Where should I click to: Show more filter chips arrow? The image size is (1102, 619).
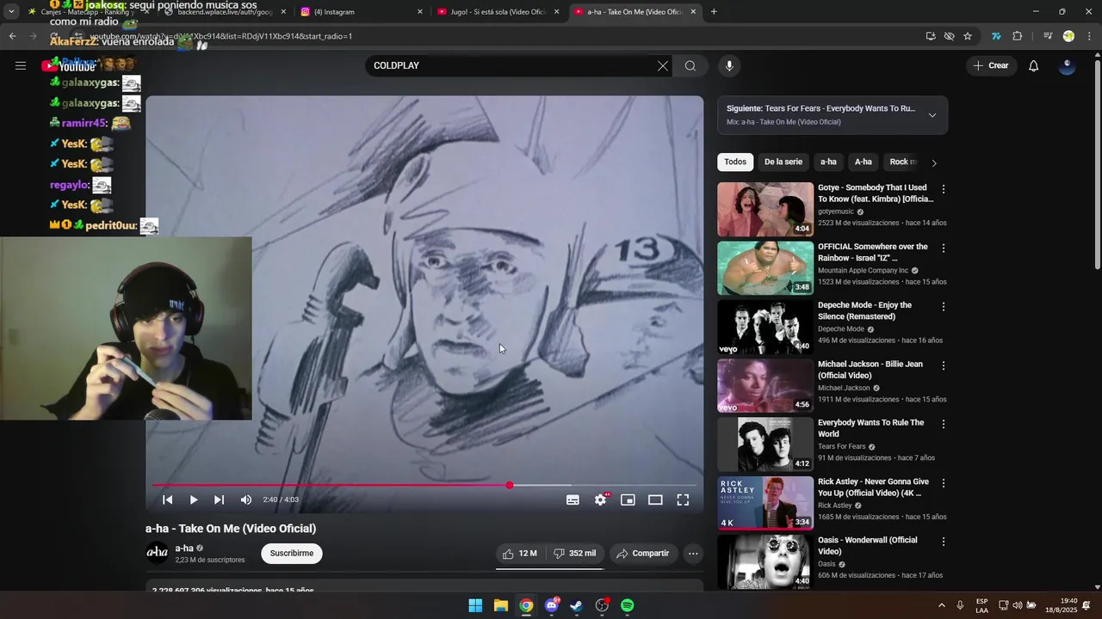coord(934,162)
